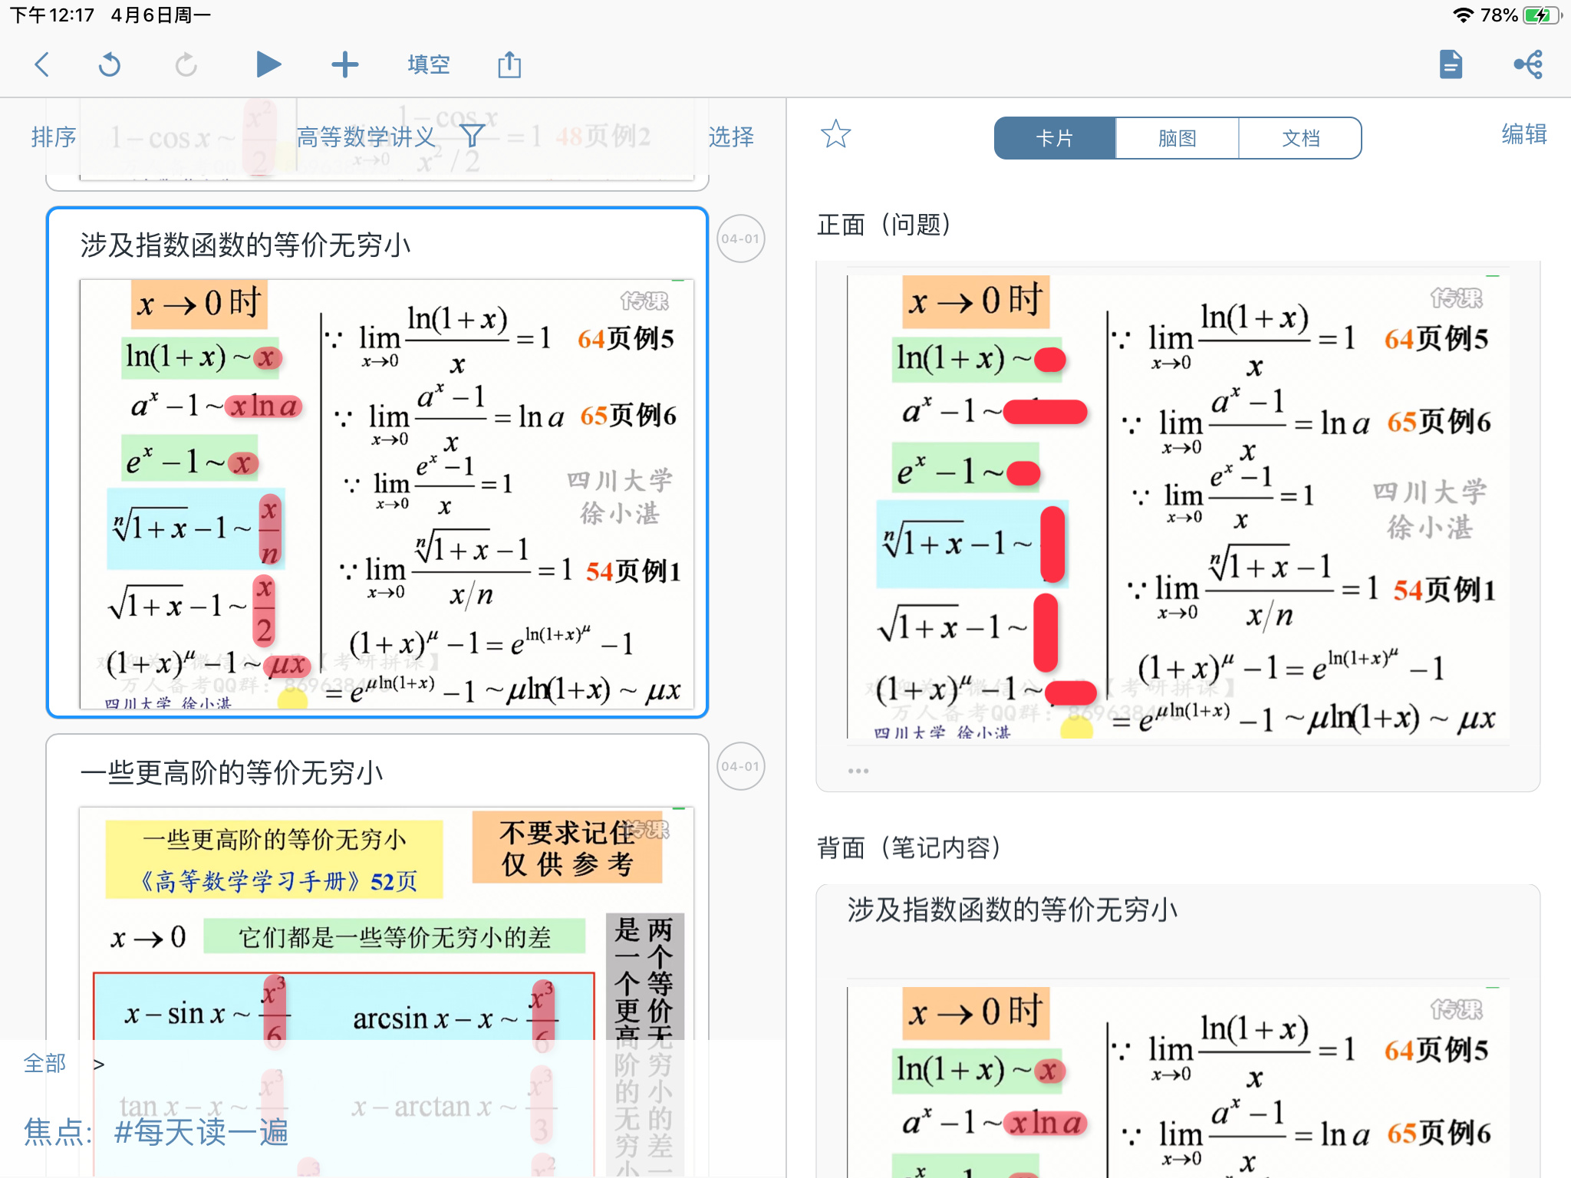
Task: Reveal mask after (1+x)^μ−1 on front
Action: pos(1071,693)
